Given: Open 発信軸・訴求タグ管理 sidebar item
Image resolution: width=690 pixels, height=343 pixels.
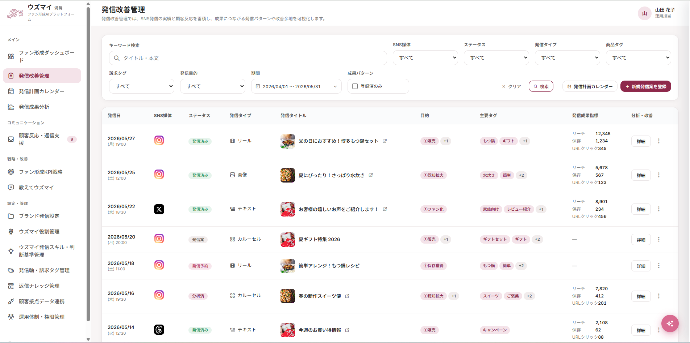Looking at the screenshot, I should (x=42, y=270).
